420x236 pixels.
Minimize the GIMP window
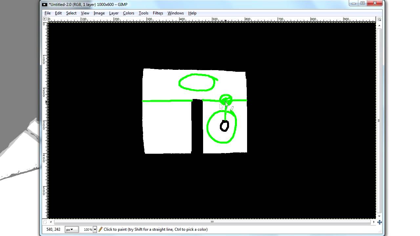[354, 3]
